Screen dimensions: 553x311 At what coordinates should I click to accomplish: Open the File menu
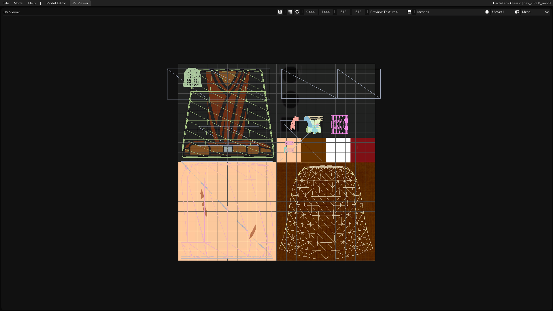[6, 3]
